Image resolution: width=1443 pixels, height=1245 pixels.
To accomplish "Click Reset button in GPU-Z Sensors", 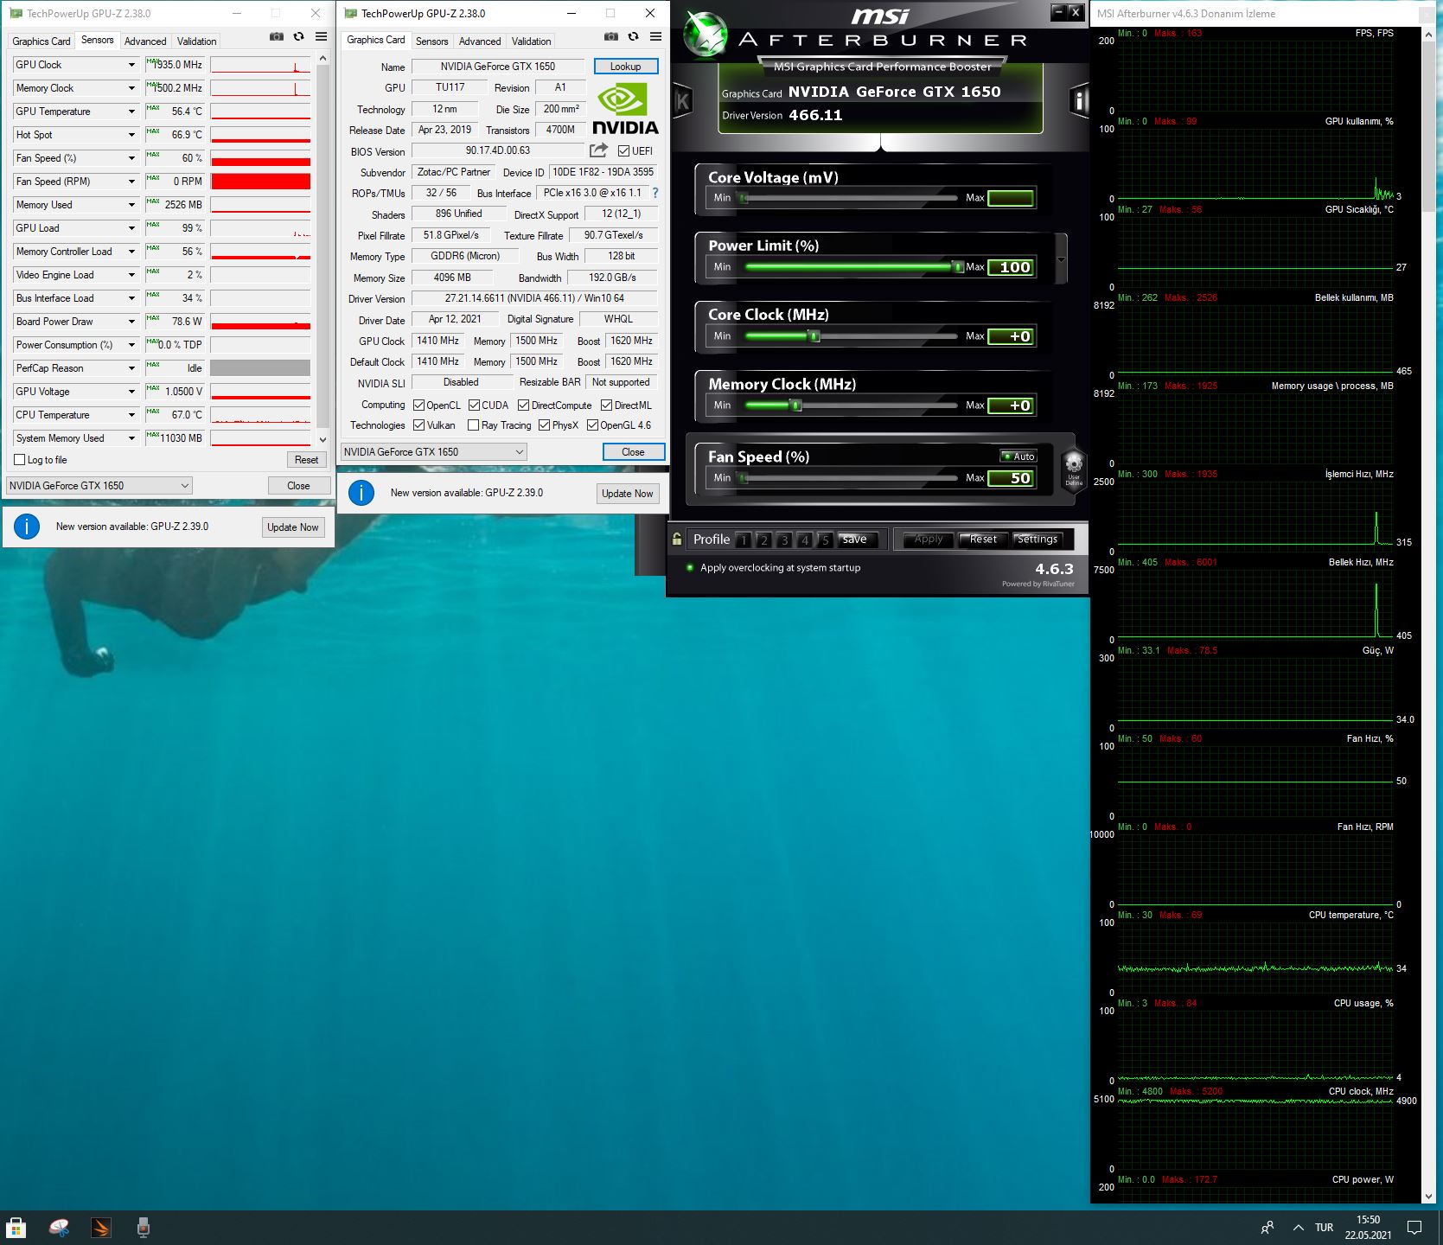I will coord(306,460).
